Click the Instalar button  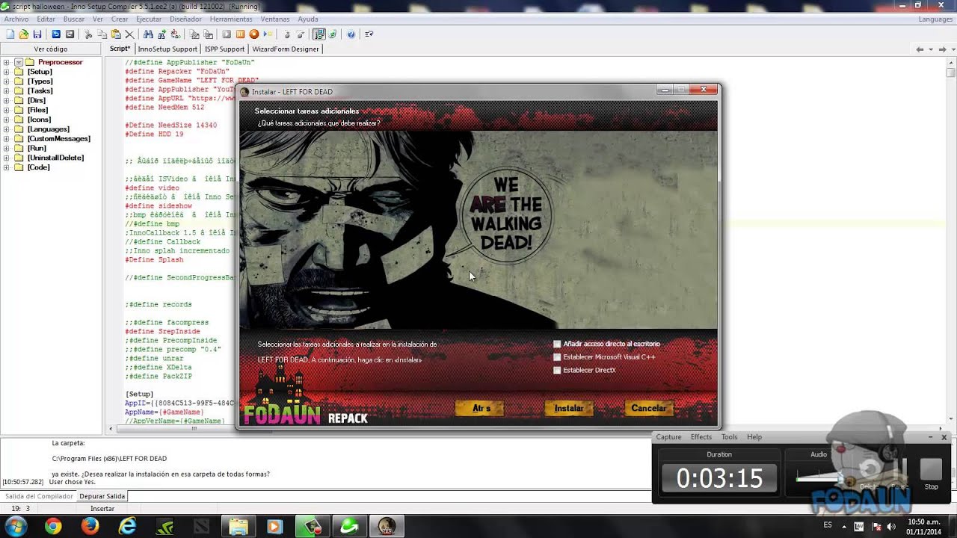pos(569,408)
